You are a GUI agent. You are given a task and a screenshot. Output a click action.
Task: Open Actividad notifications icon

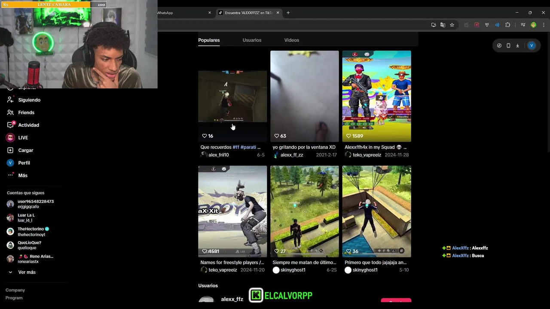coord(10,125)
